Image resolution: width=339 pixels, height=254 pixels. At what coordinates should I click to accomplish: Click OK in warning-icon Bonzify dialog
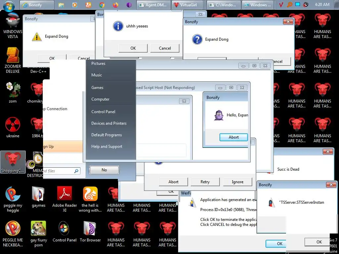52,58
